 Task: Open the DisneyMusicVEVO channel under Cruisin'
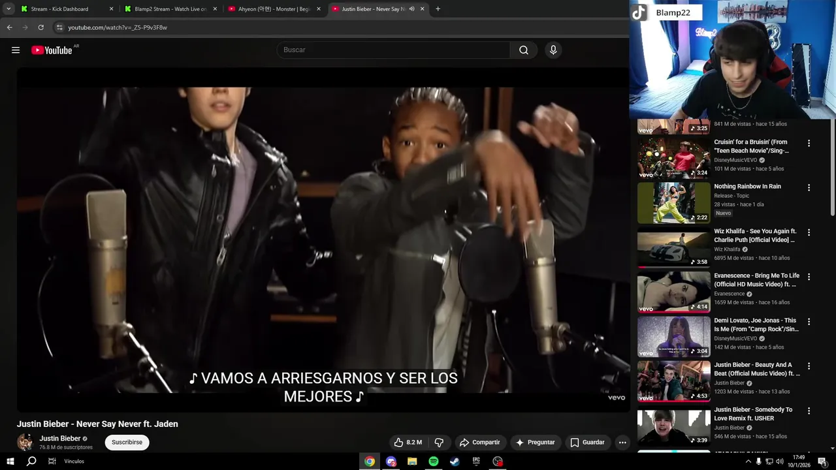pos(735,160)
